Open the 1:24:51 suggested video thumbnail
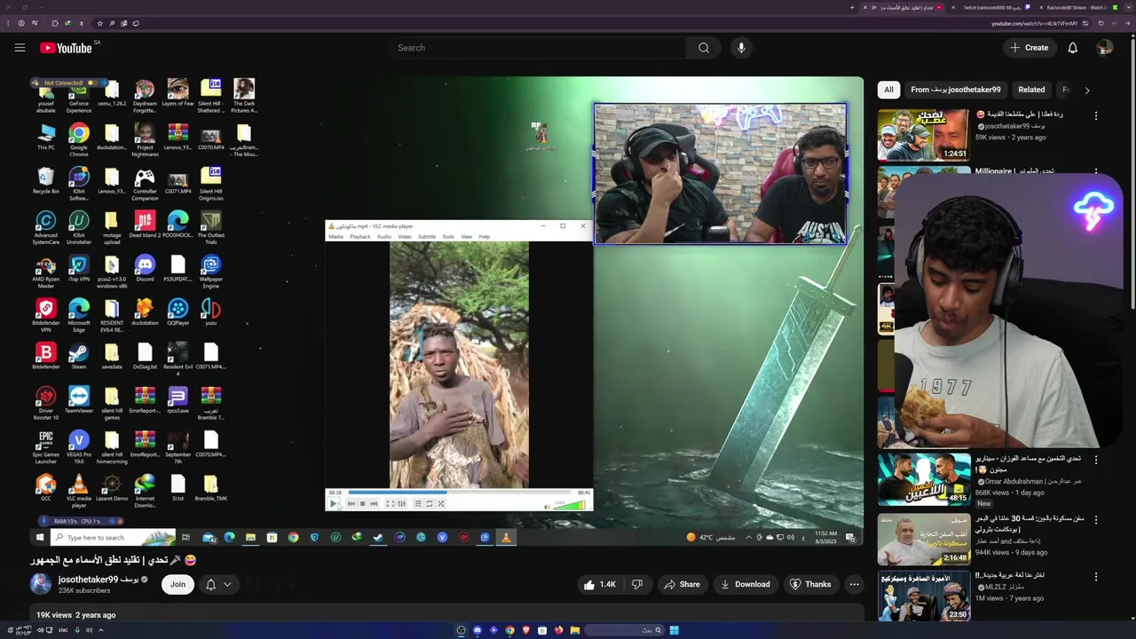Viewport: 1136px width, 639px height. pos(923,134)
